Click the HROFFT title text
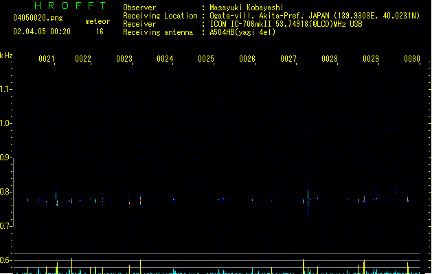This screenshot has width=432, height=274. 70,5
